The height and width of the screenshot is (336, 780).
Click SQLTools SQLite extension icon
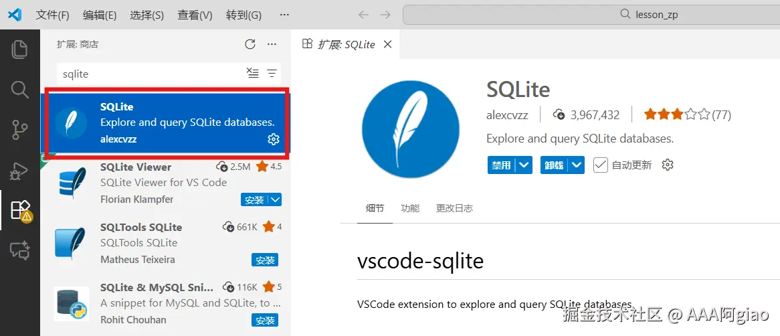pos(72,243)
